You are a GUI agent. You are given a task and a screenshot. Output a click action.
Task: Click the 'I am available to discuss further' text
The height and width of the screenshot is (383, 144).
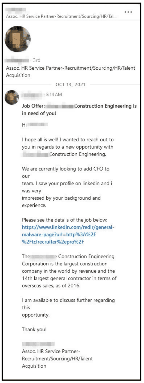pos(68,308)
